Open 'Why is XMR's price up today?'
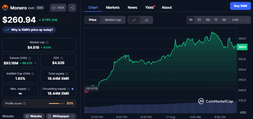This screenshot has width=253, height=119. coord(29,30)
